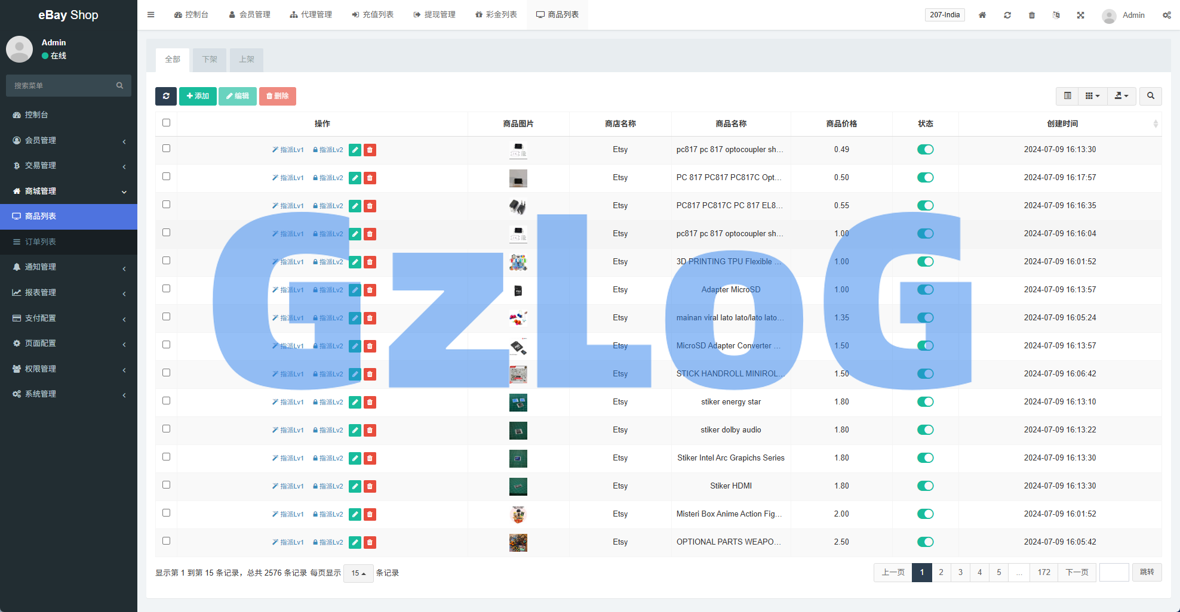Click the trash icon in top navbar

(1031, 15)
